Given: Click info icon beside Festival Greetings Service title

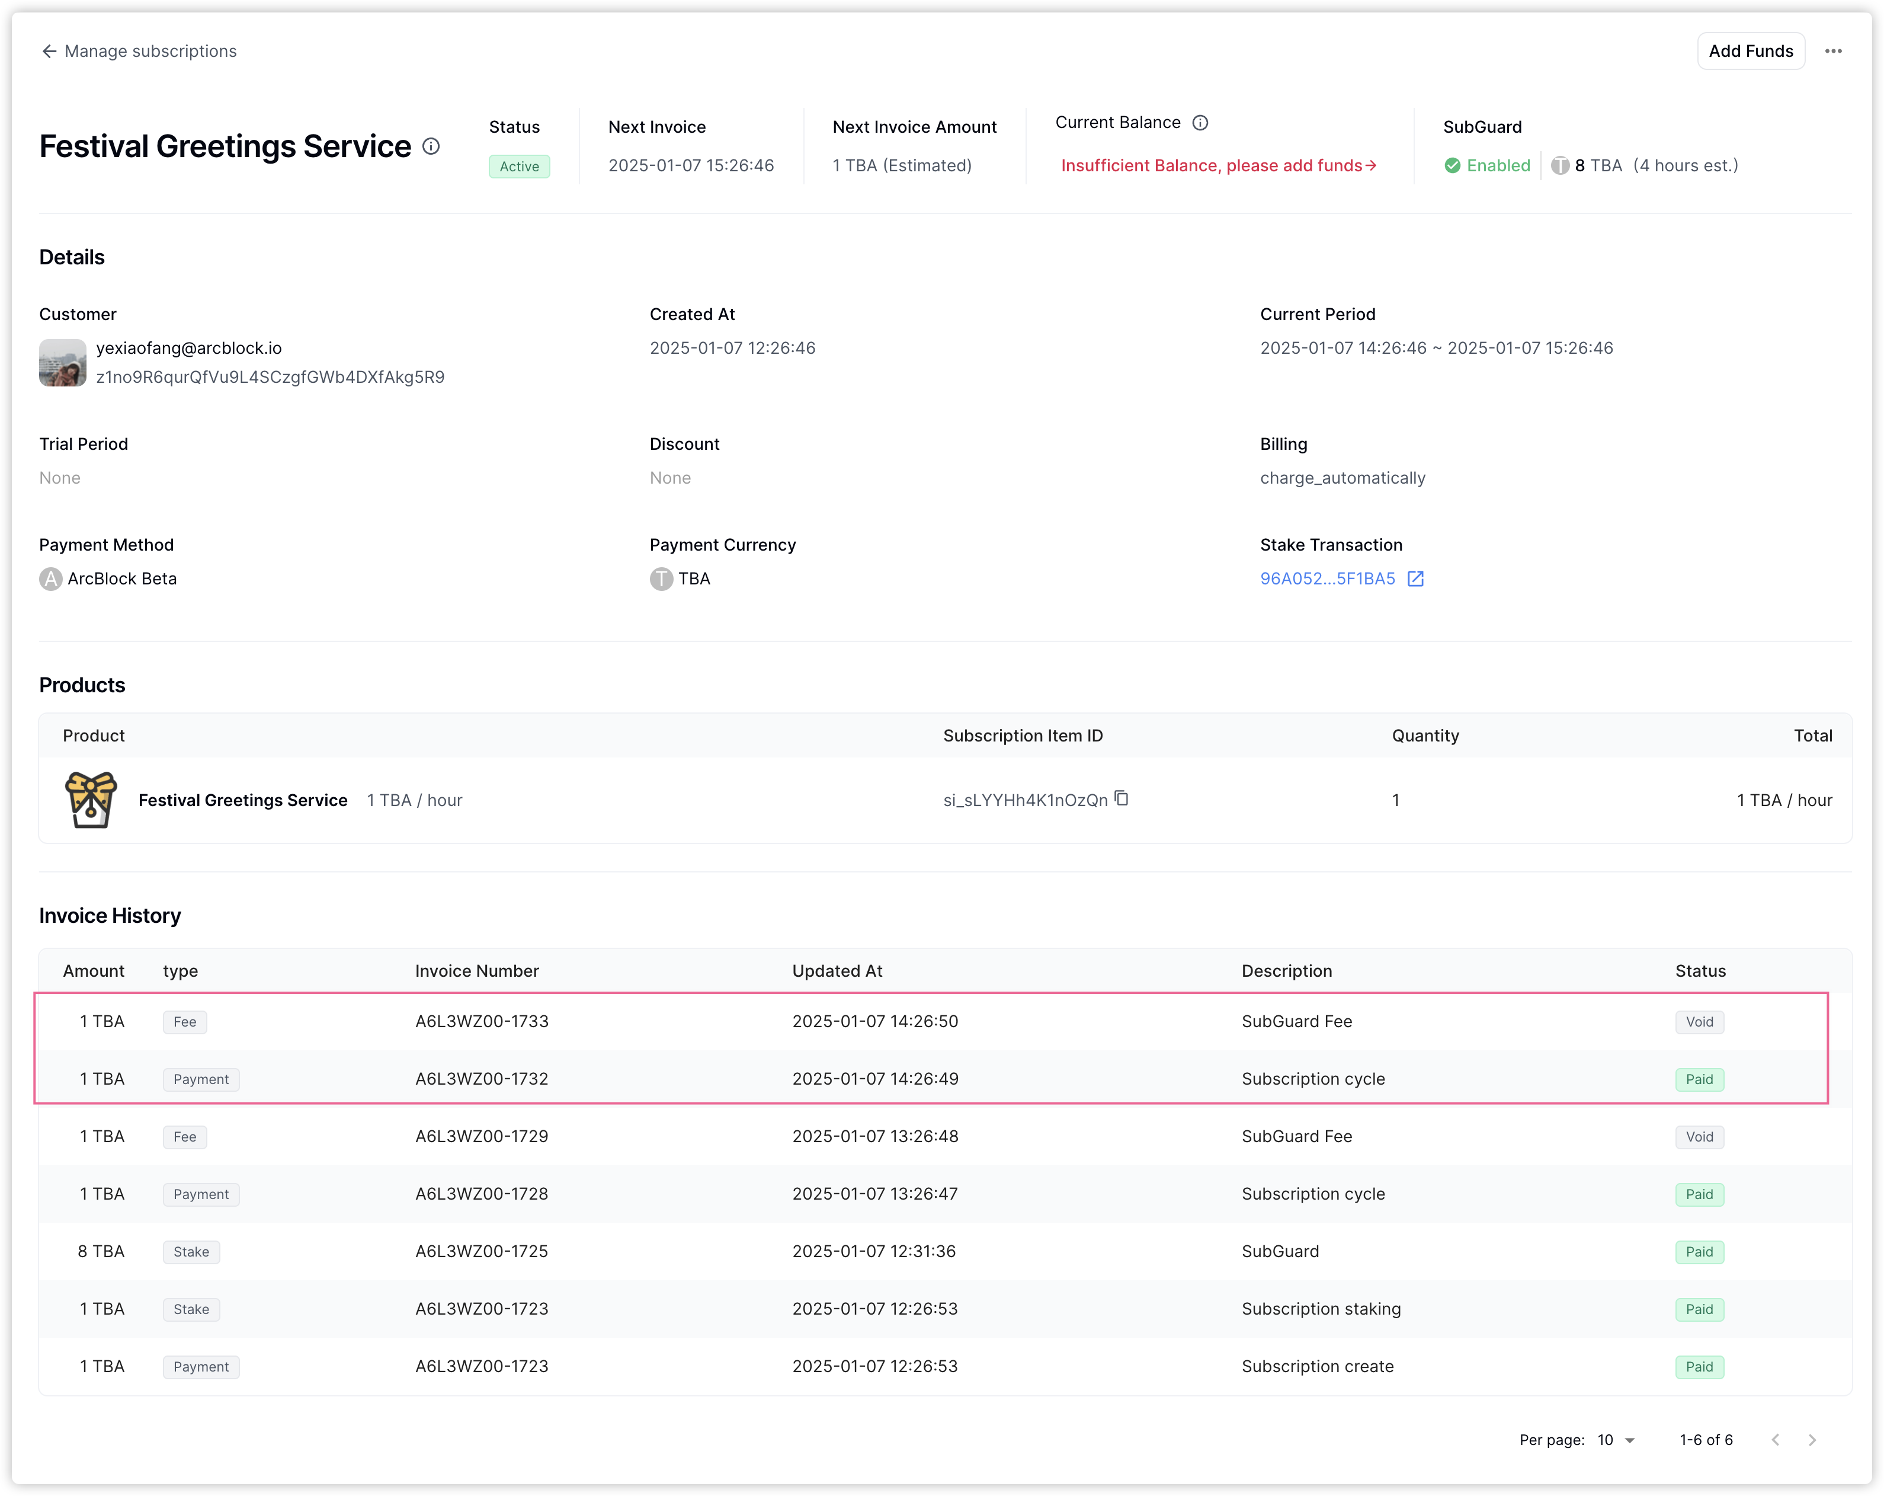Looking at the screenshot, I should [431, 146].
